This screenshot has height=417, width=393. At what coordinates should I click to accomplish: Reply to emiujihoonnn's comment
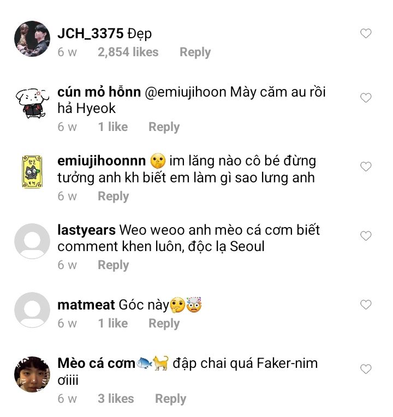pos(113,196)
